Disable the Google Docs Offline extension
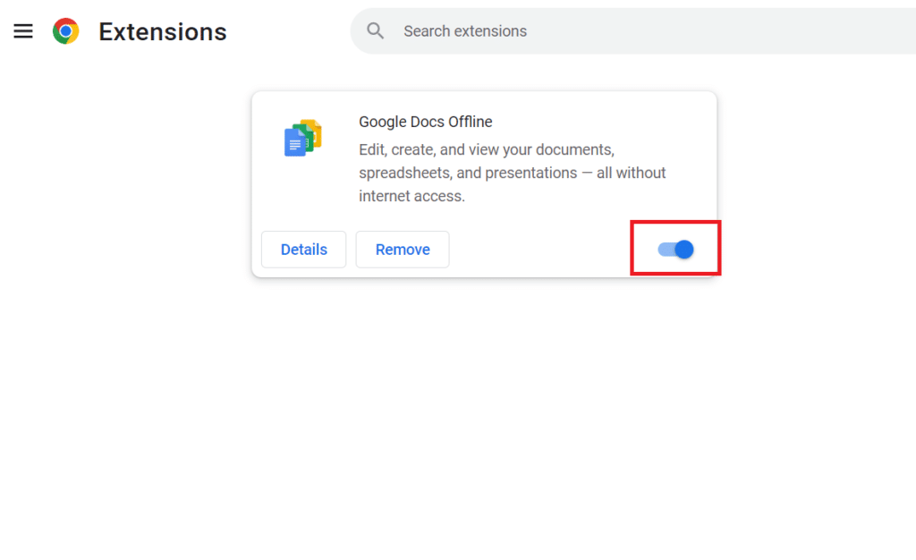This screenshot has width=916, height=560. click(676, 250)
